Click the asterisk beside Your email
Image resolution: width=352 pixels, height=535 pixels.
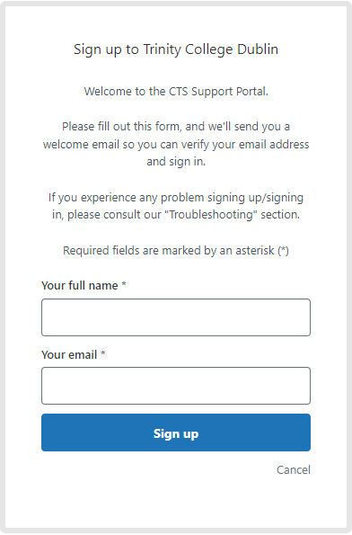pos(103,353)
